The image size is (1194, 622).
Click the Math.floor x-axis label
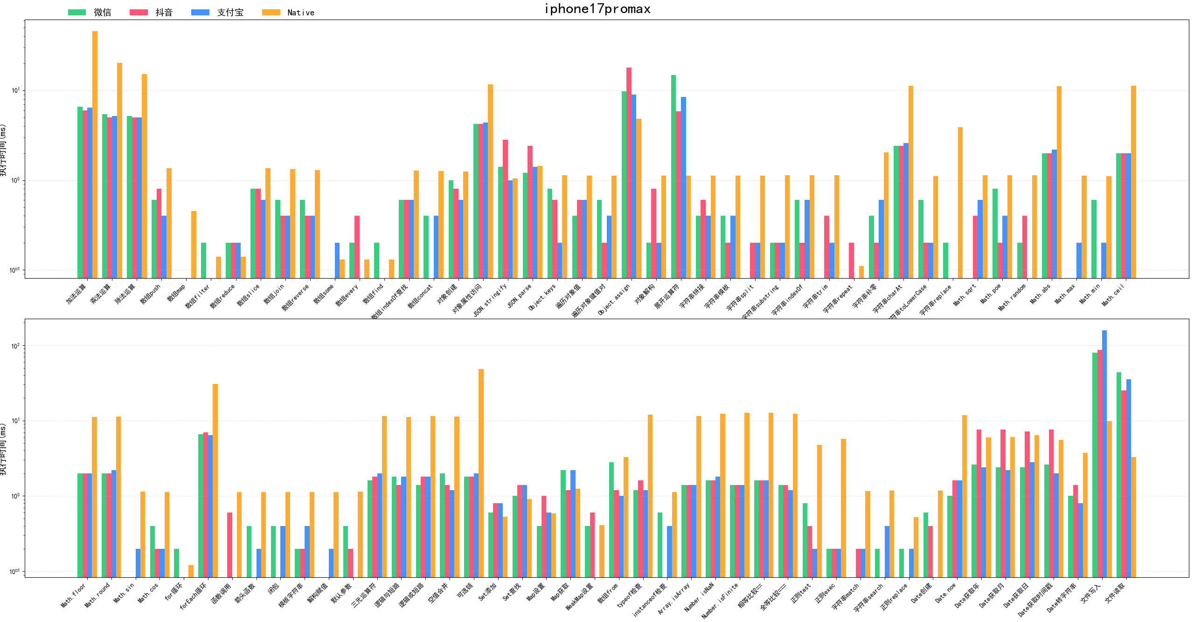tap(74, 595)
